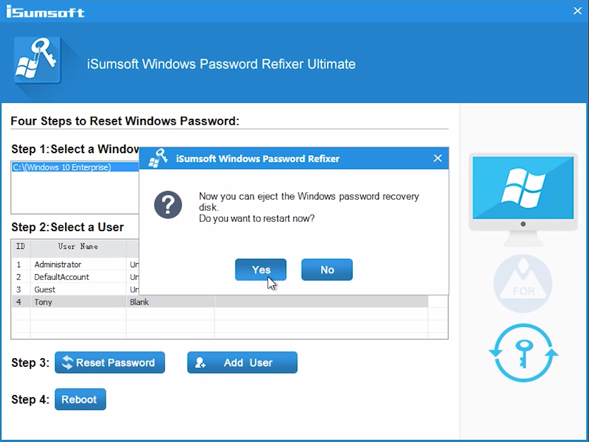Click the Windows monitor illustration

tap(523, 199)
